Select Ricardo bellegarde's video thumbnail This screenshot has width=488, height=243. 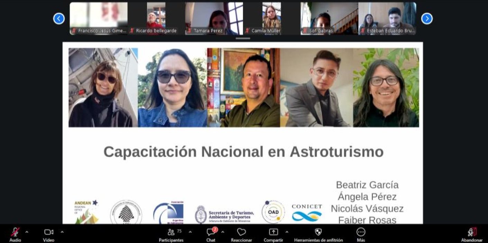click(156, 18)
